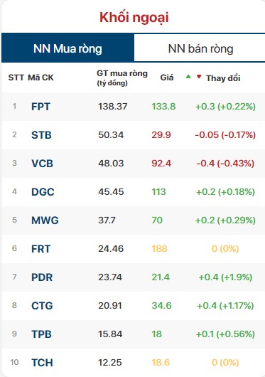Click the Mã CK column header

[40, 78]
